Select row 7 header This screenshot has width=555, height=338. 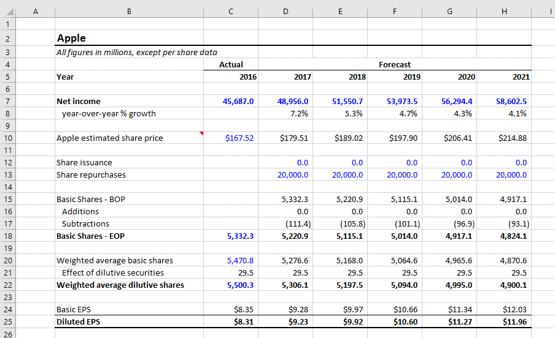click(8, 102)
